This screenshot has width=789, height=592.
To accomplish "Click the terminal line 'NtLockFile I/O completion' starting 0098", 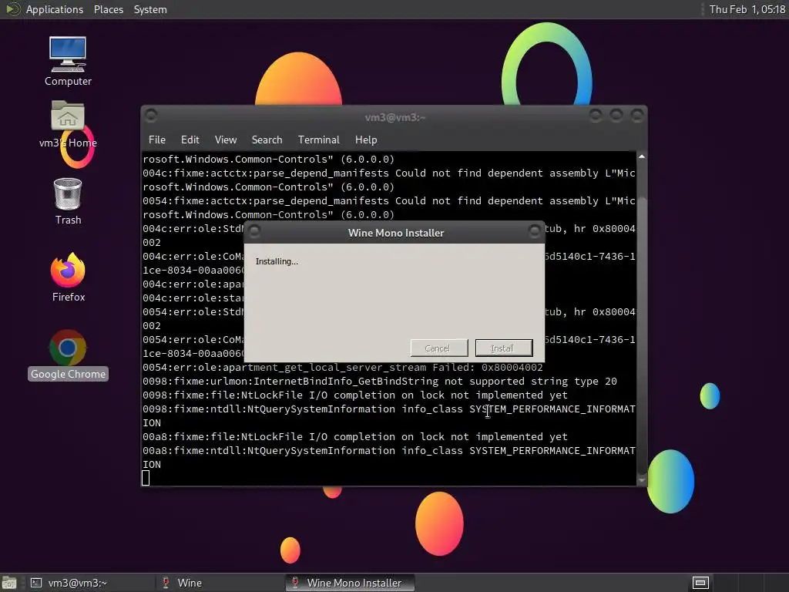I will pyautogui.click(x=354, y=395).
